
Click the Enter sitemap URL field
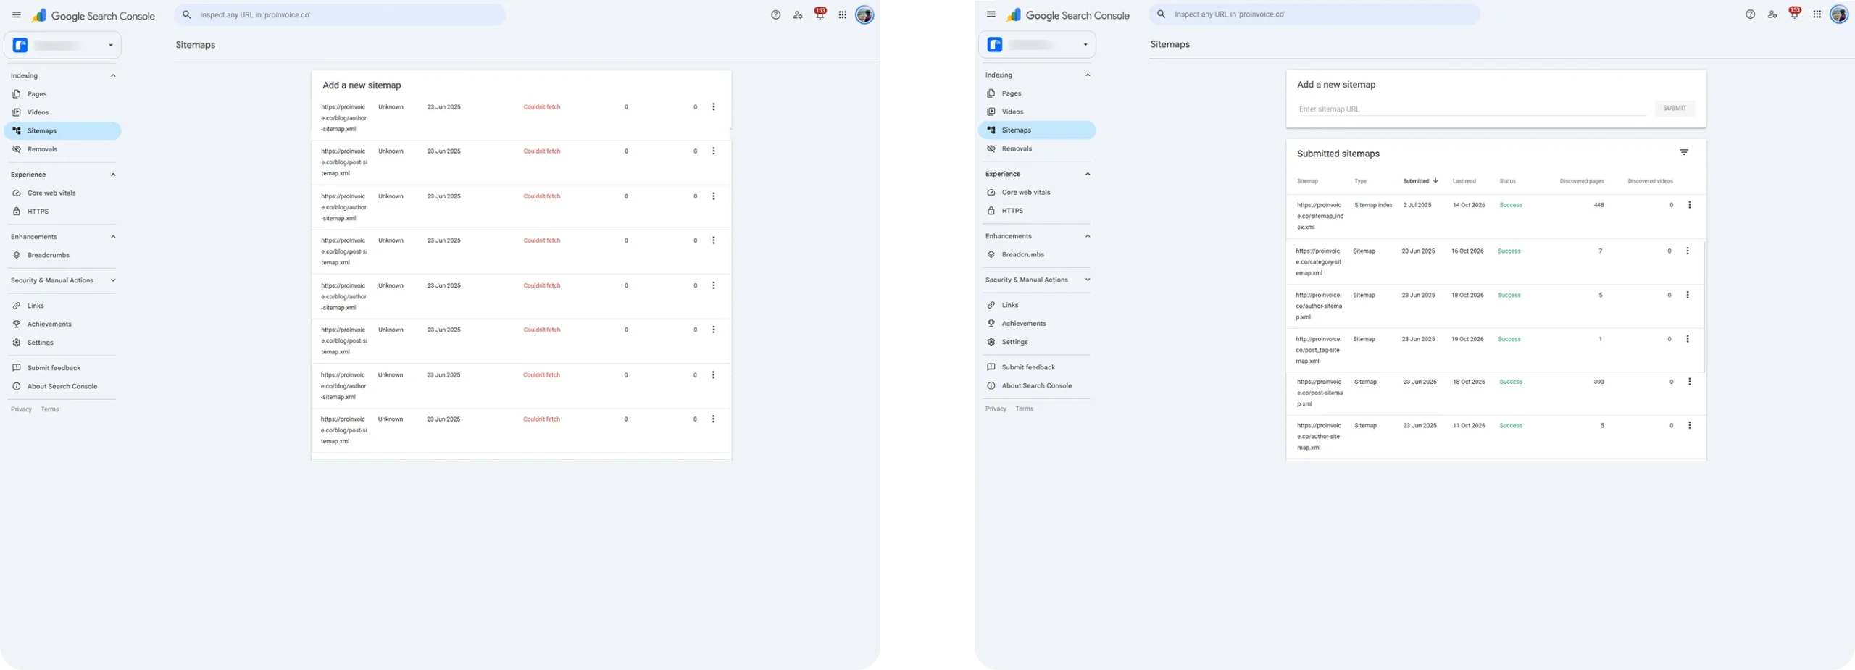[1472, 109]
